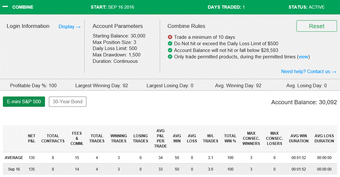
Task: Click the red failed icon for 10-day minimum
Action: tap(170, 37)
